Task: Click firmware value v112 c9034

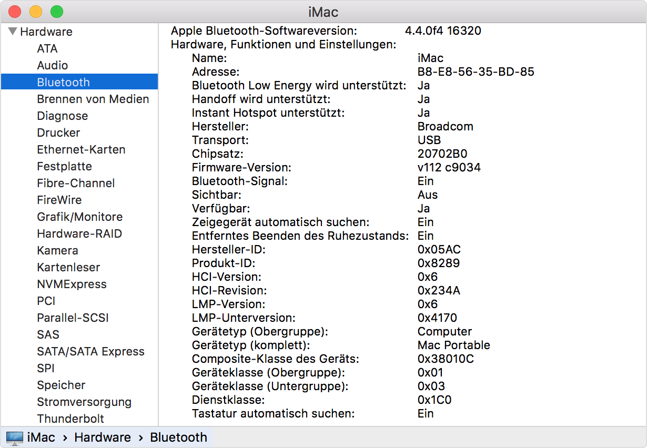Action: click(x=449, y=167)
